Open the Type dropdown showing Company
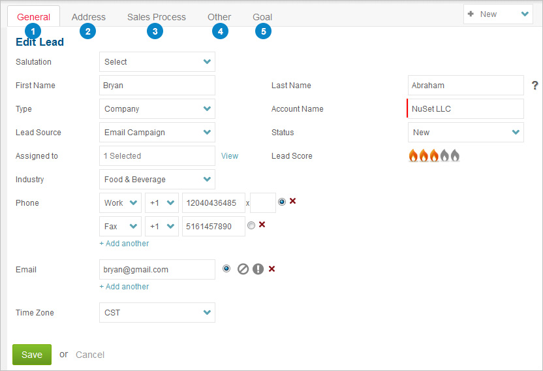The width and height of the screenshot is (543, 371). (x=157, y=109)
